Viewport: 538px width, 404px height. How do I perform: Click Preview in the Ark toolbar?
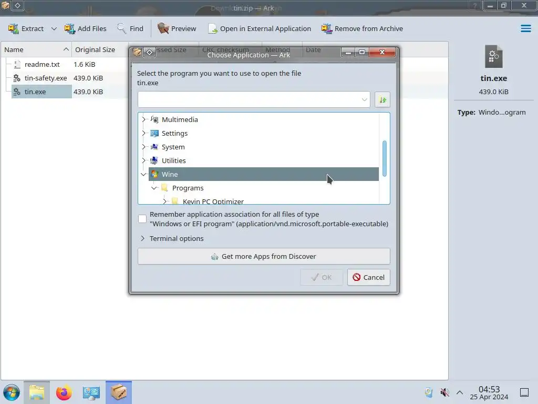pos(177,28)
